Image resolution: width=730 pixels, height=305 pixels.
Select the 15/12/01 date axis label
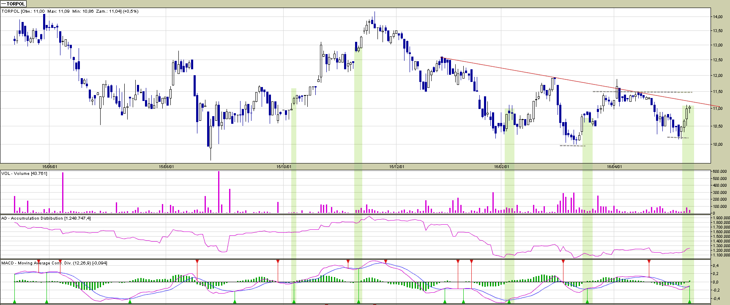(x=396, y=166)
